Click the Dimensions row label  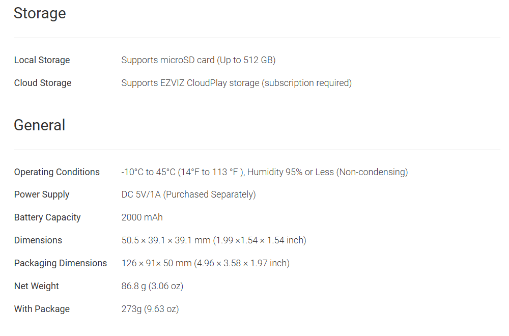38,240
